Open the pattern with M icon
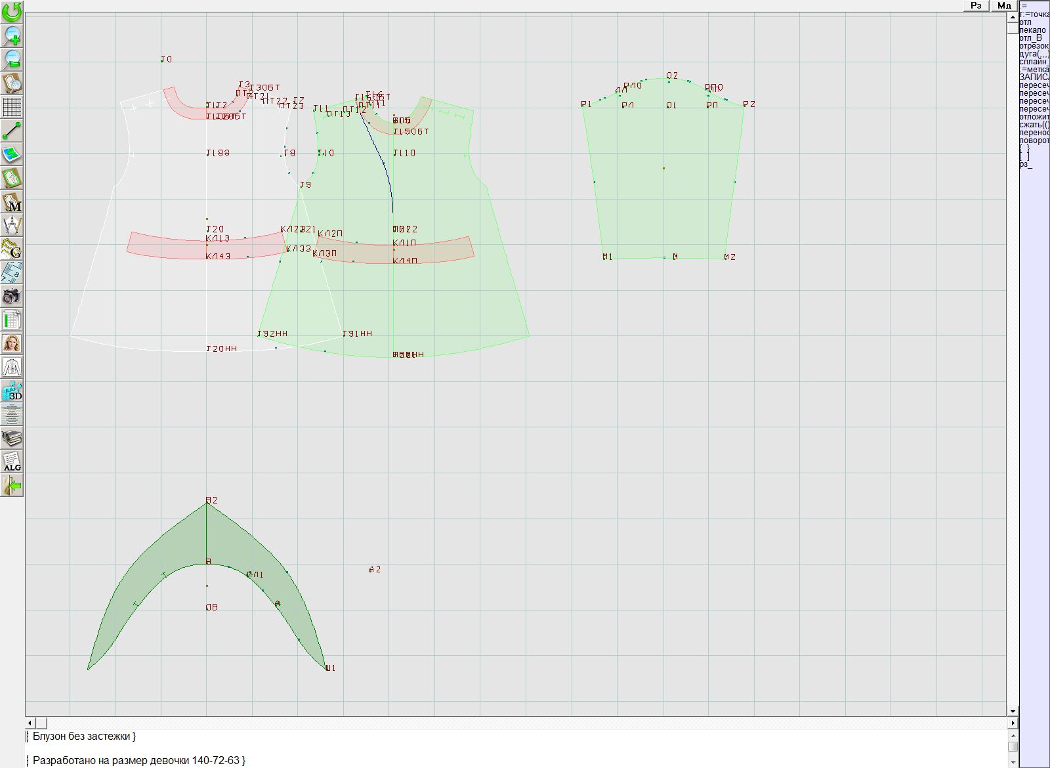The width and height of the screenshot is (1050, 768). point(12,202)
